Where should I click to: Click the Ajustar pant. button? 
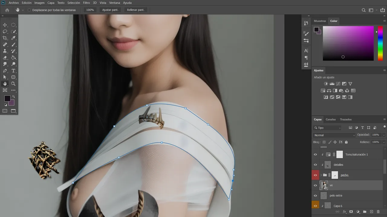pos(110,10)
